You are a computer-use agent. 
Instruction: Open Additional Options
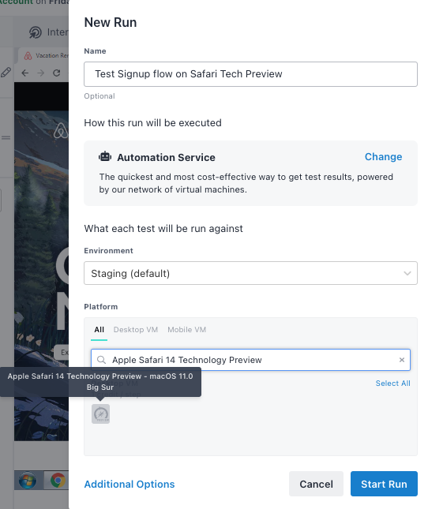point(130,484)
